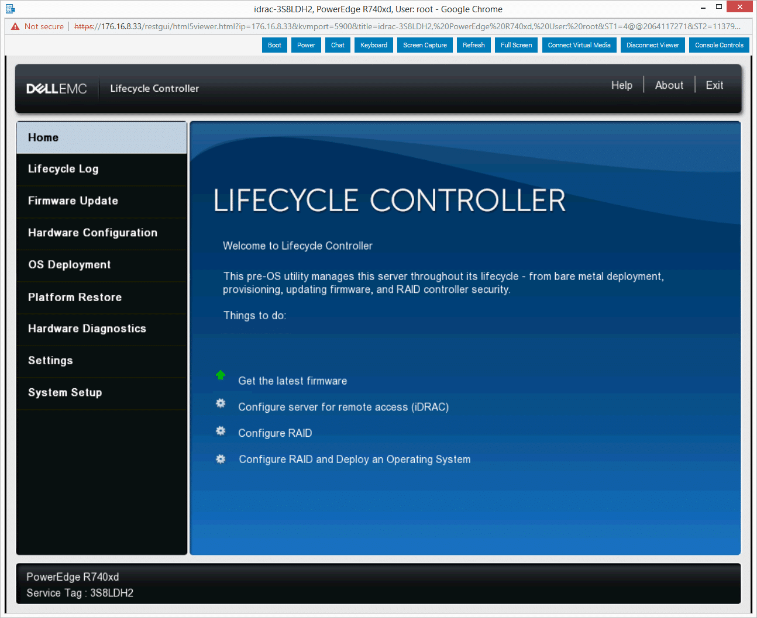
Task: Open the Boot menu button
Action: [274, 45]
